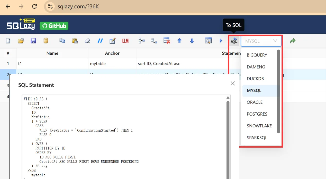Choose DUCKDB from dialect list
Image resolution: width=326 pixels, height=179 pixels.
point(260,79)
